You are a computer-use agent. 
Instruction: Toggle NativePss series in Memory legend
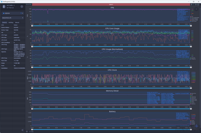193,93
